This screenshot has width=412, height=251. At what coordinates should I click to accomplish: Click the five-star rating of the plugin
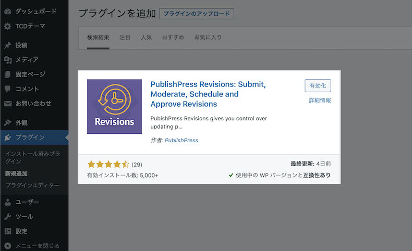point(108,165)
